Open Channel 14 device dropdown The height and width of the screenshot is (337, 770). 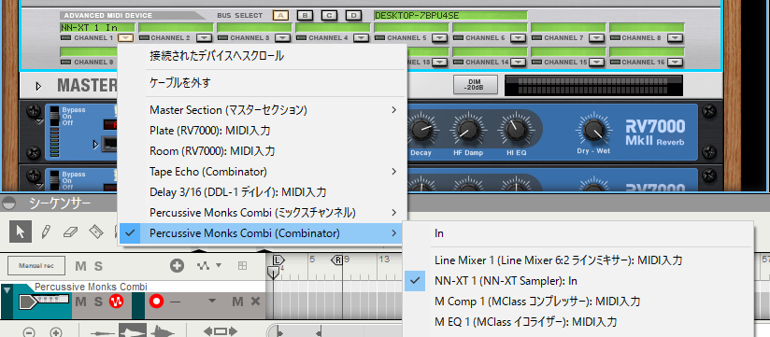pos(518,62)
